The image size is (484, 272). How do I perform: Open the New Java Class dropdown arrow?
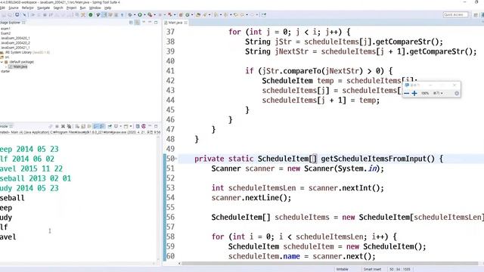(x=192, y=15)
